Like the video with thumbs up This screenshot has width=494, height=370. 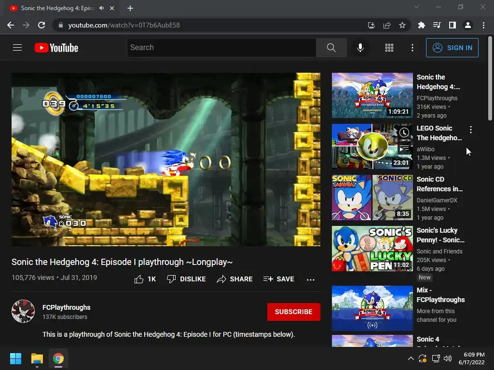[145, 279]
